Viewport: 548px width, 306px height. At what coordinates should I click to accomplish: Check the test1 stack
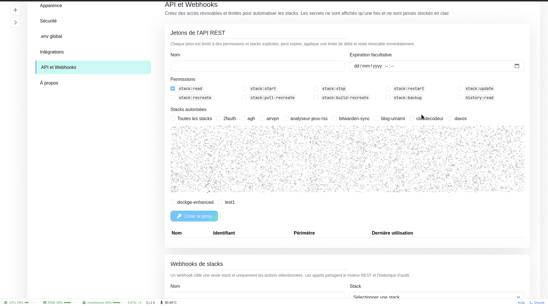click(x=220, y=202)
